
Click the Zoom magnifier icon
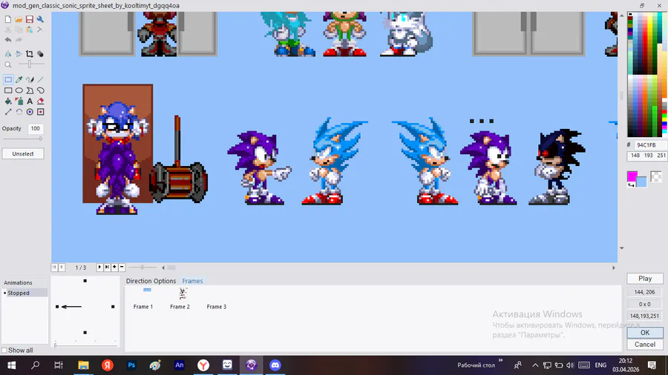[8, 64]
